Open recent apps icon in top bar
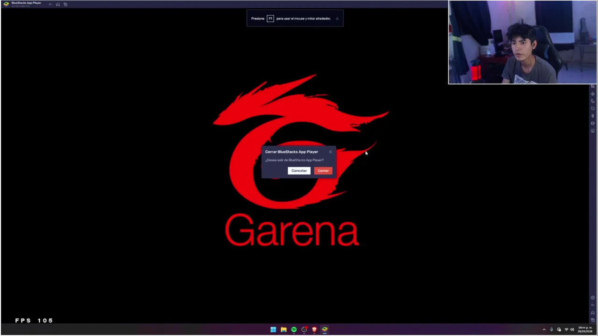The height and width of the screenshot is (336, 598). (x=65, y=4)
